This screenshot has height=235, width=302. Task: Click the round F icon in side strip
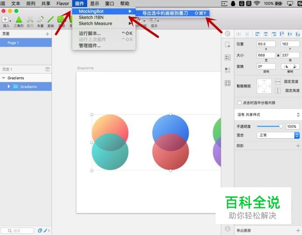(x=227, y=34)
